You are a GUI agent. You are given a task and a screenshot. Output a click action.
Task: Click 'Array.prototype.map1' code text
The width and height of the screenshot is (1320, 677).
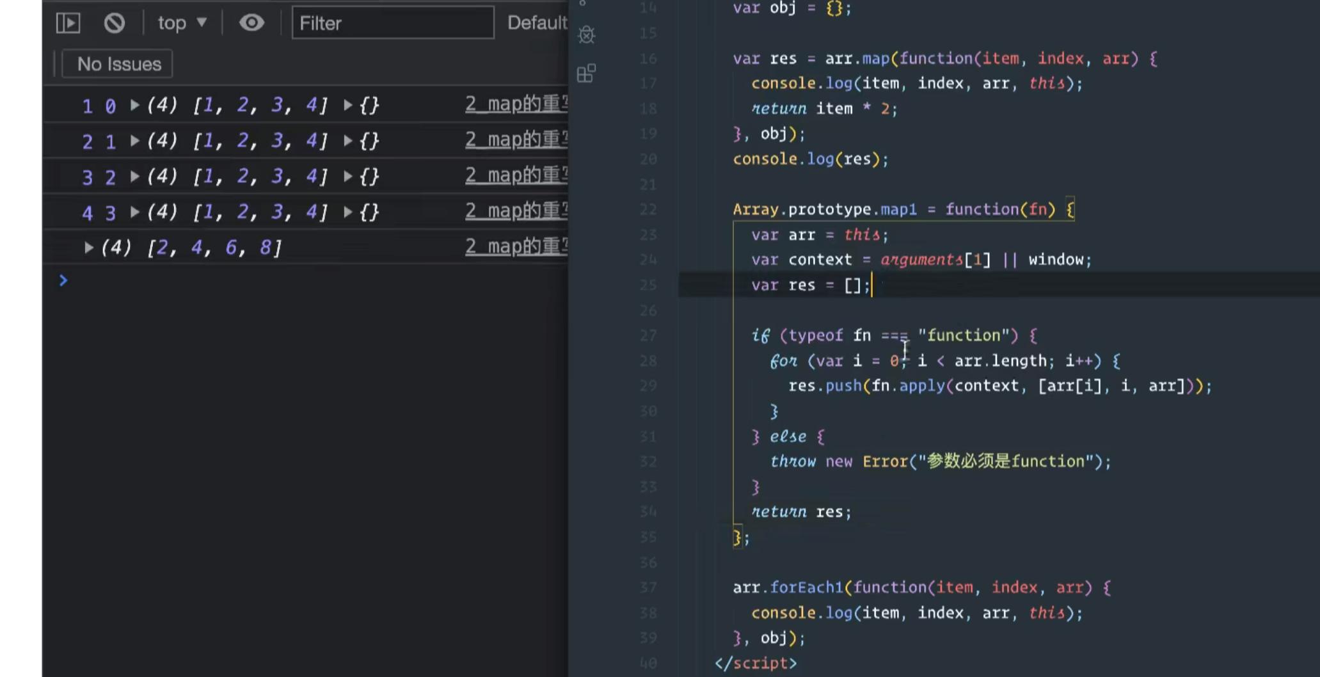[x=825, y=209]
